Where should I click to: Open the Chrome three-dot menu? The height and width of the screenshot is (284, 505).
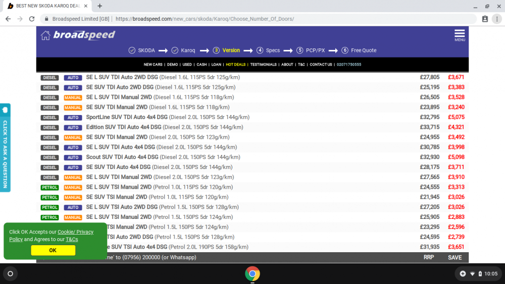(x=497, y=19)
